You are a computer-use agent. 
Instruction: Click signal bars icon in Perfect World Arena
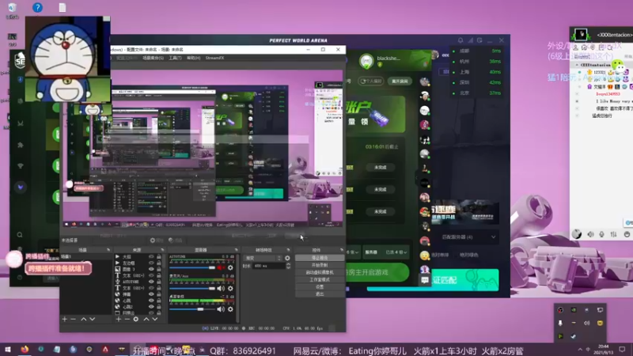click(x=470, y=40)
